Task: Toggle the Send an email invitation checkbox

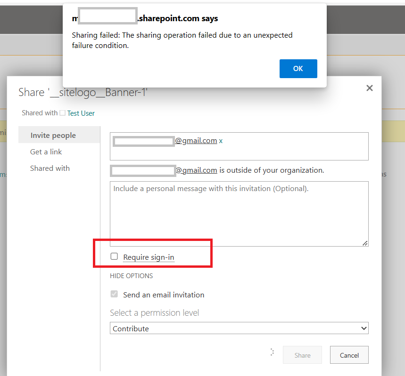Action: click(x=114, y=294)
